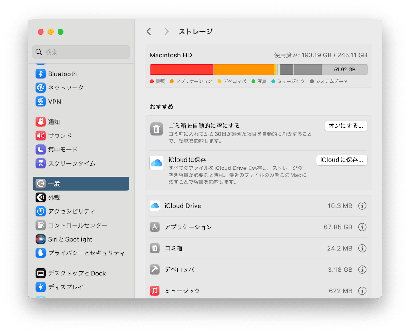Click iCloud cloud icon in おすすめ section
The image size is (410, 335).
(157, 163)
